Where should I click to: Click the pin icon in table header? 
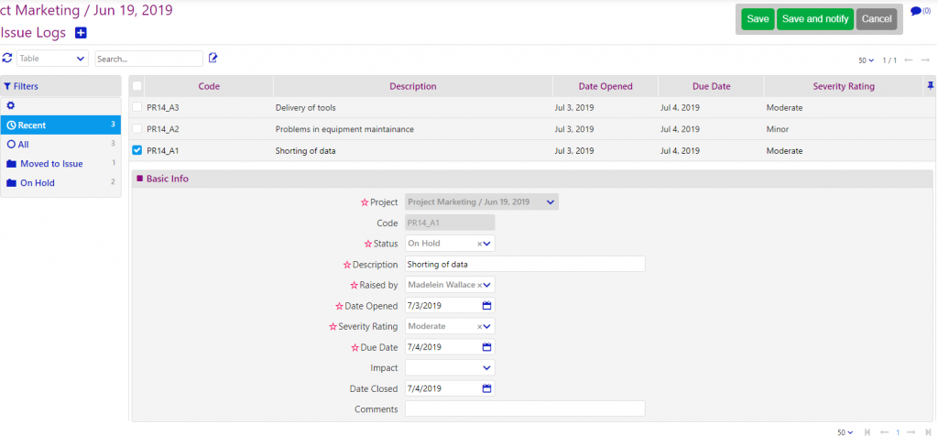(931, 86)
